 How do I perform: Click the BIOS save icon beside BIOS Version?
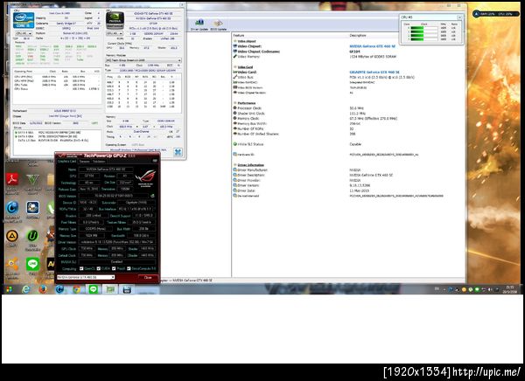click(x=152, y=196)
